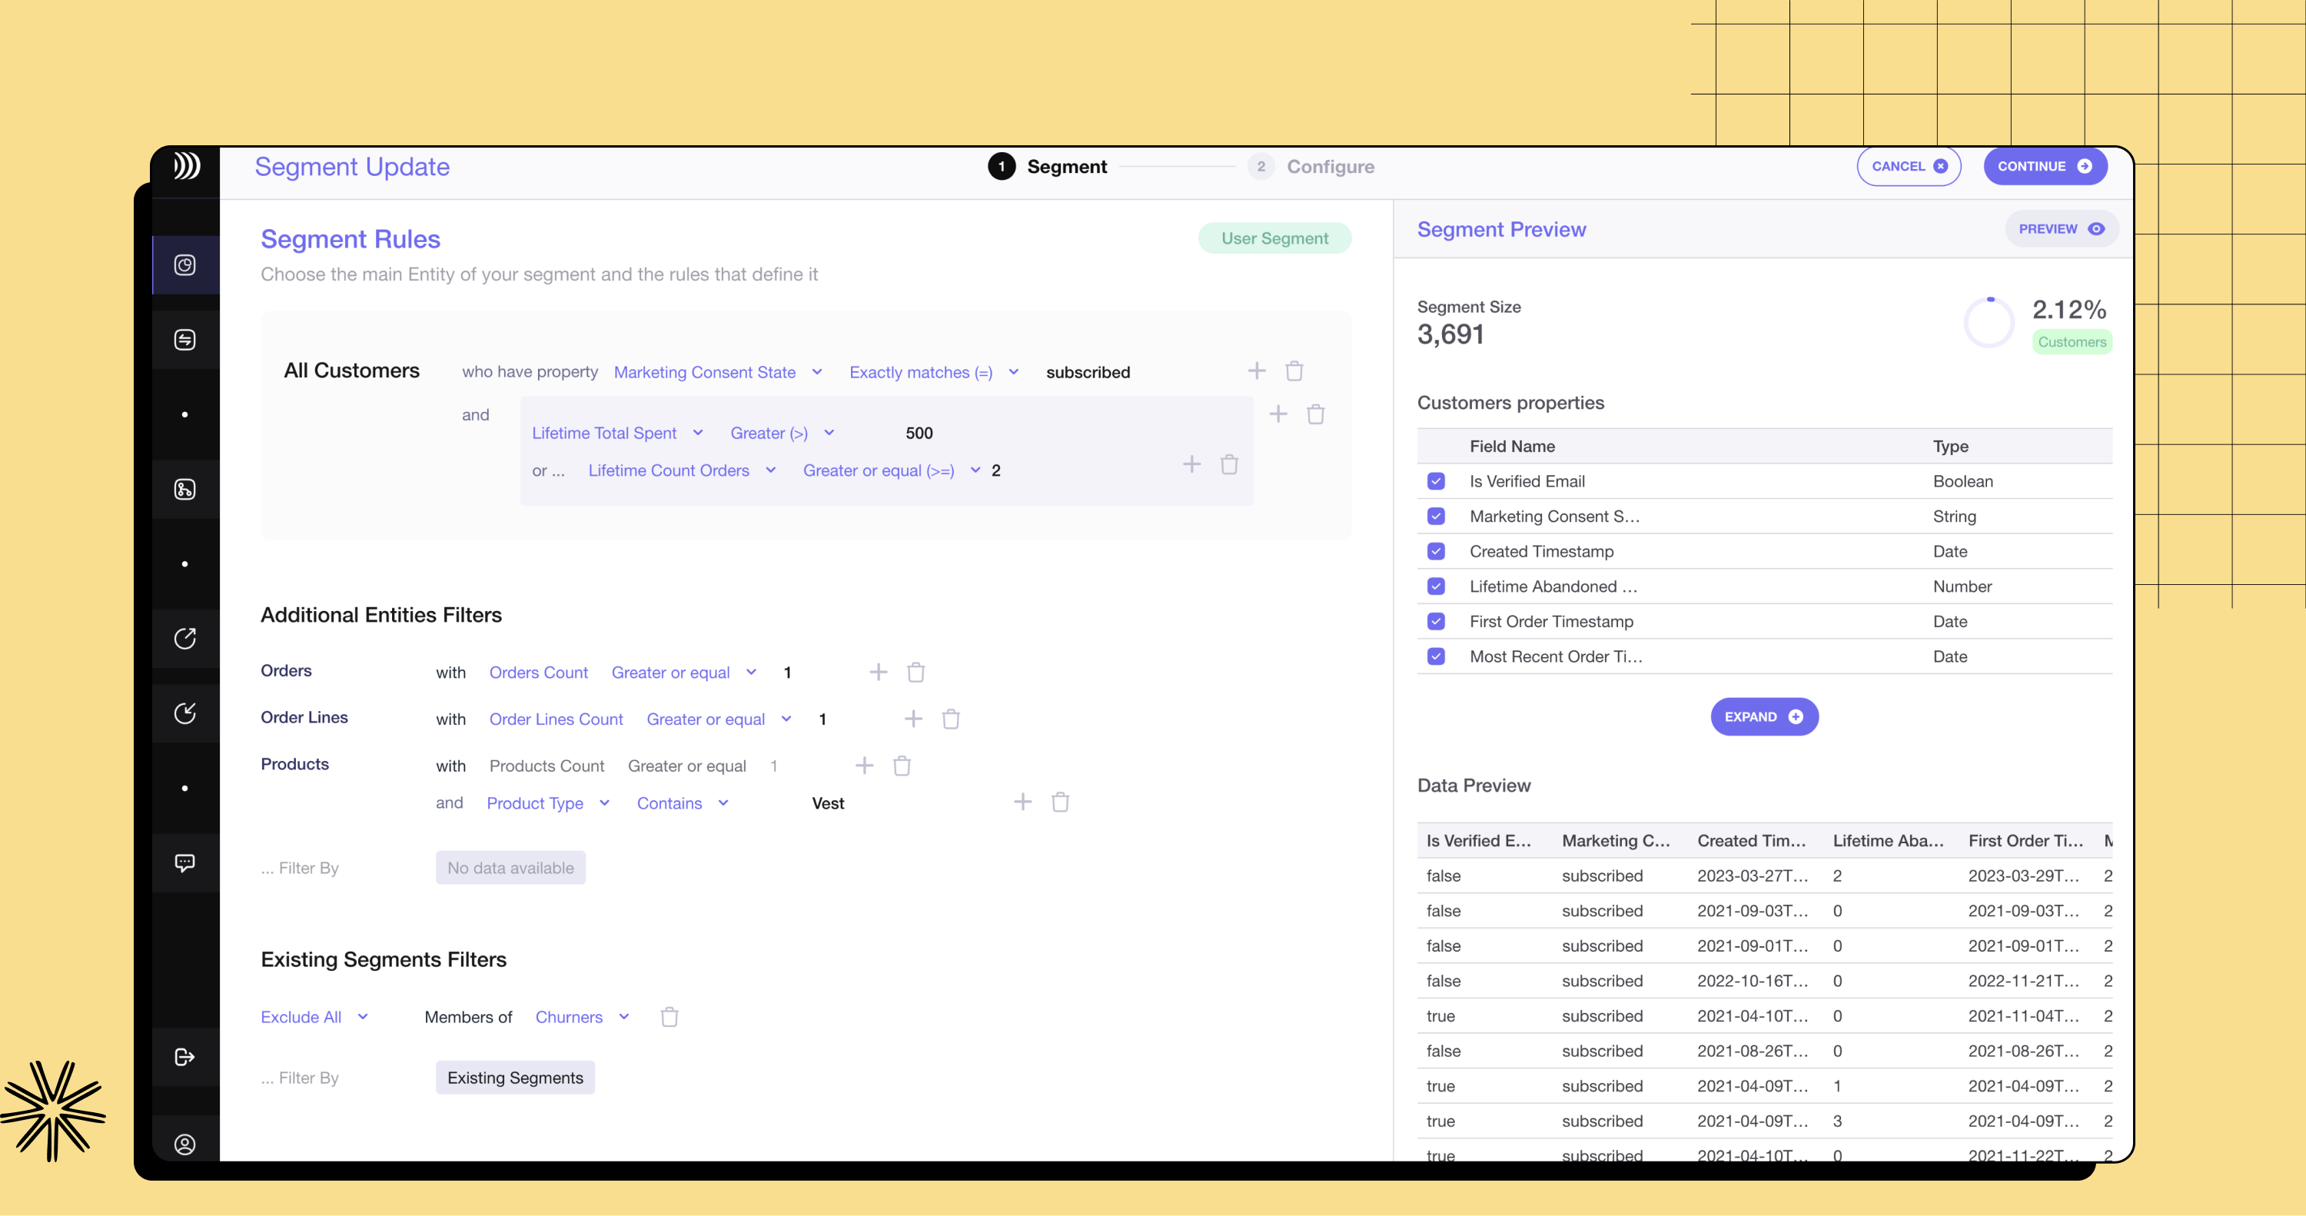Select the Configure tab in progress bar
The height and width of the screenshot is (1216, 2306).
pos(1328,166)
